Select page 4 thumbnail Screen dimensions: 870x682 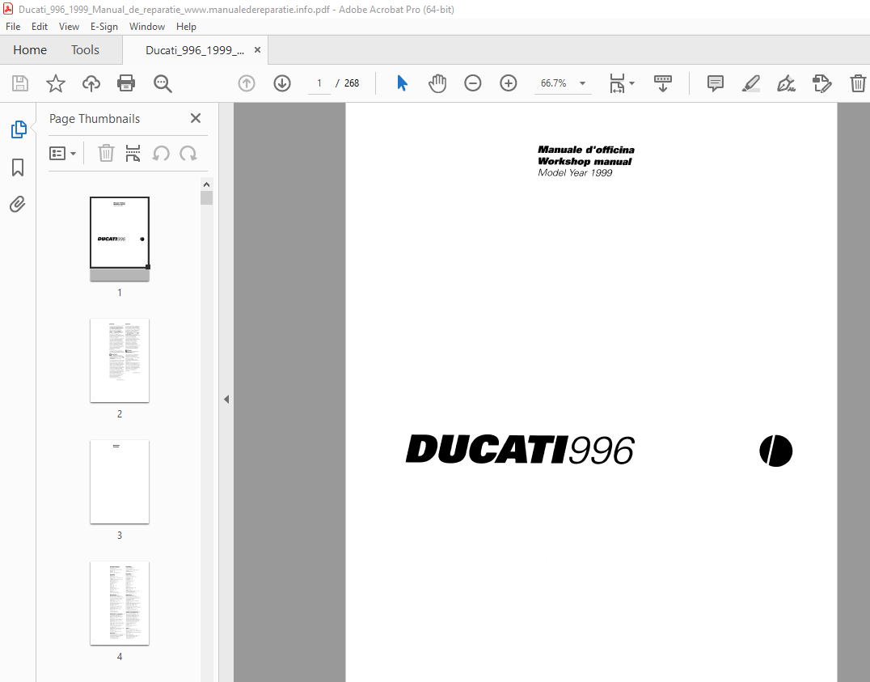[x=120, y=604]
